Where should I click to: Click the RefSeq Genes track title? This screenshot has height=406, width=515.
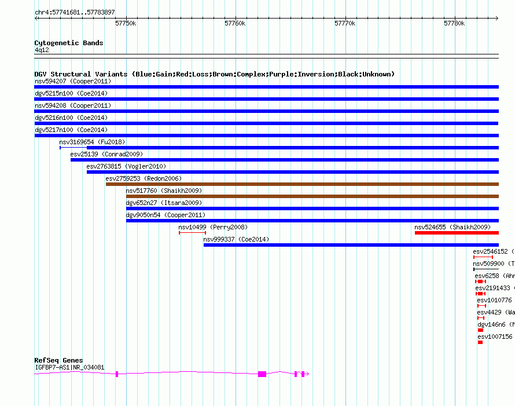pyautogui.click(x=58, y=360)
